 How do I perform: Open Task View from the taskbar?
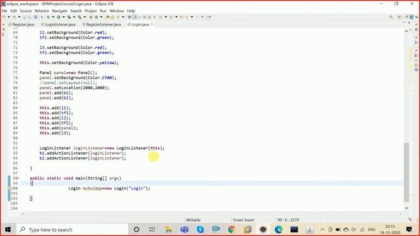click(152, 229)
